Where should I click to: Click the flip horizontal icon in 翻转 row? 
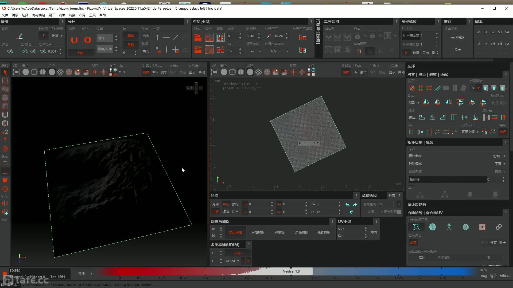426,102
